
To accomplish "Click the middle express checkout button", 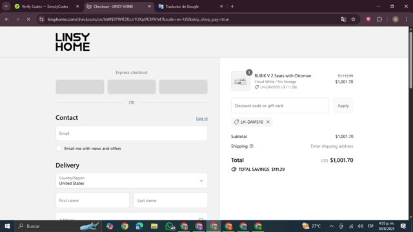I will tap(132, 87).
